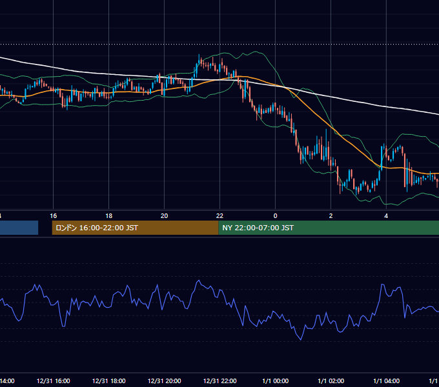Screen dimensions: 439x387
Task: Click the 1/1 02:00 label on oscillator axis
Action: click(331, 381)
